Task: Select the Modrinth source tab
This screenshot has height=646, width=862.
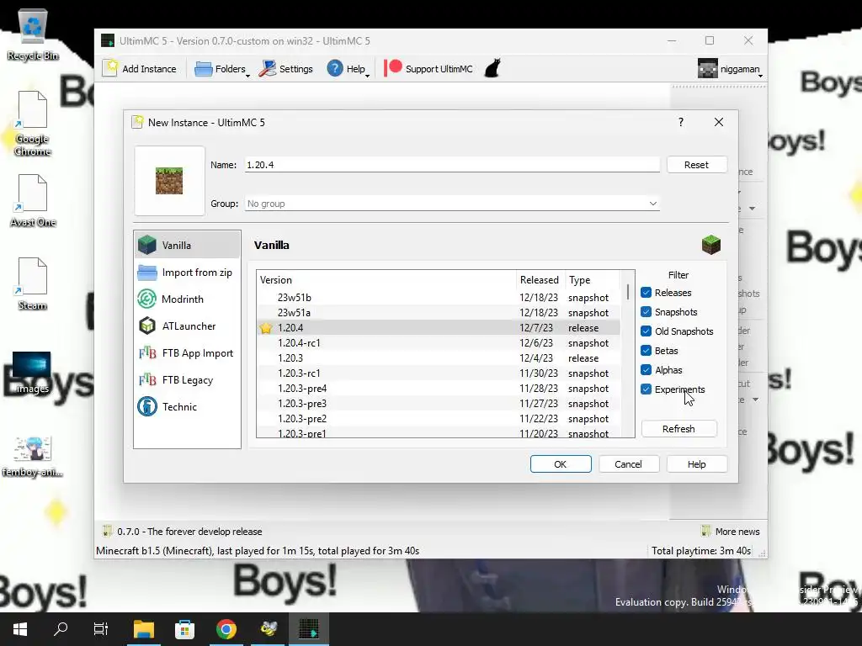Action: pyautogui.click(x=187, y=299)
